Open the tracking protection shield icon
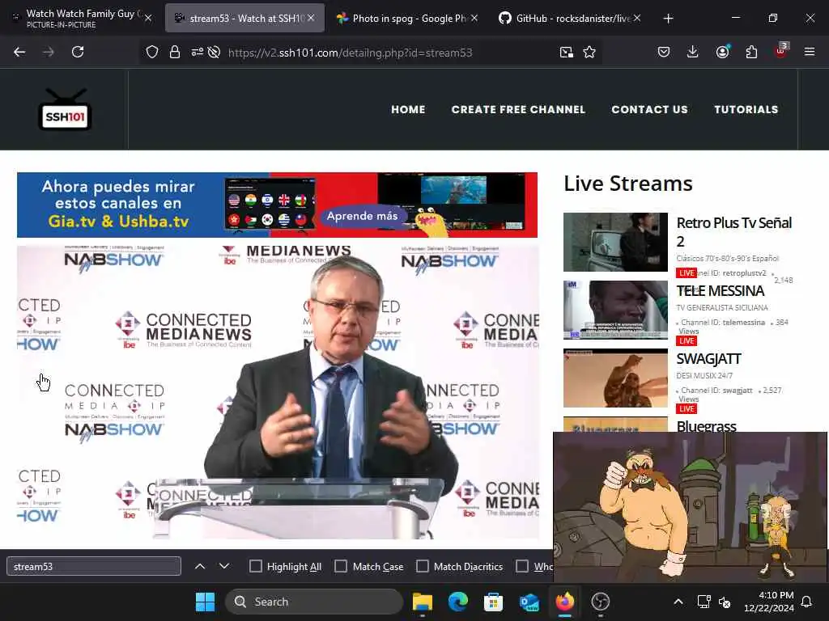This screenshot has width=829, height=621. [x=152, y=52]
